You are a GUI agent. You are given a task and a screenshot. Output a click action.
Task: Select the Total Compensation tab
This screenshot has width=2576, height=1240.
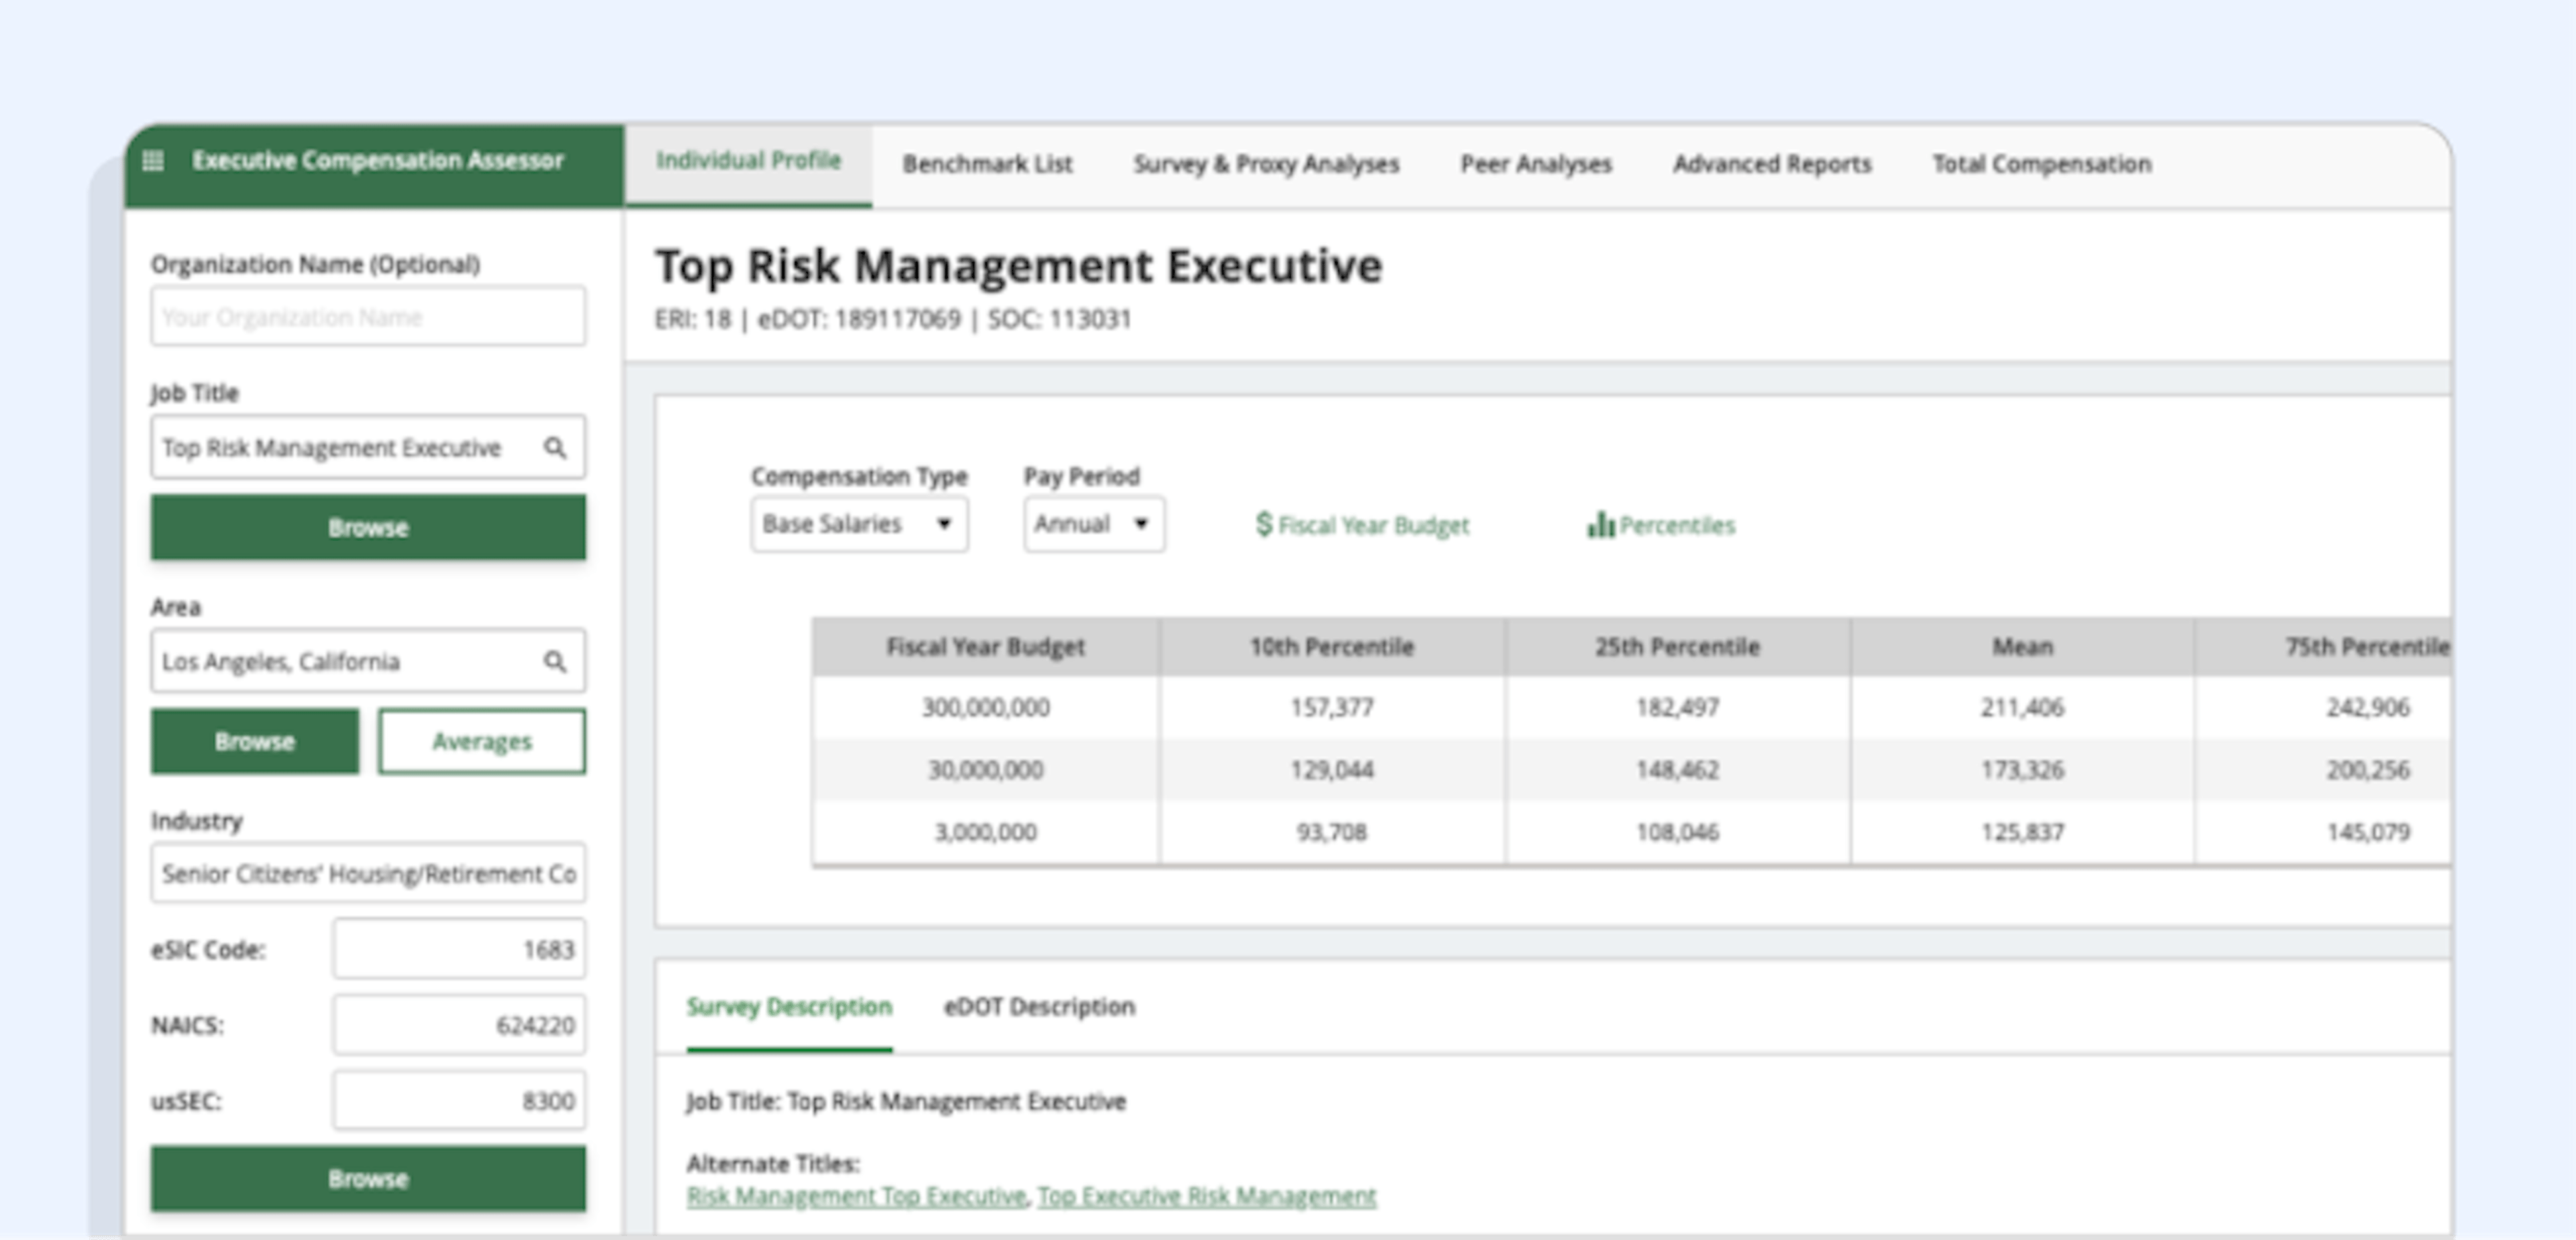coord(2040,164)
